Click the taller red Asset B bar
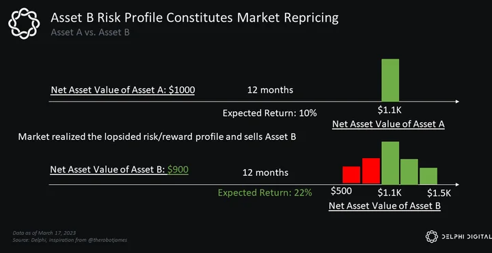The width and height of the screenshot is (492, 253). (x=371, y=171)
